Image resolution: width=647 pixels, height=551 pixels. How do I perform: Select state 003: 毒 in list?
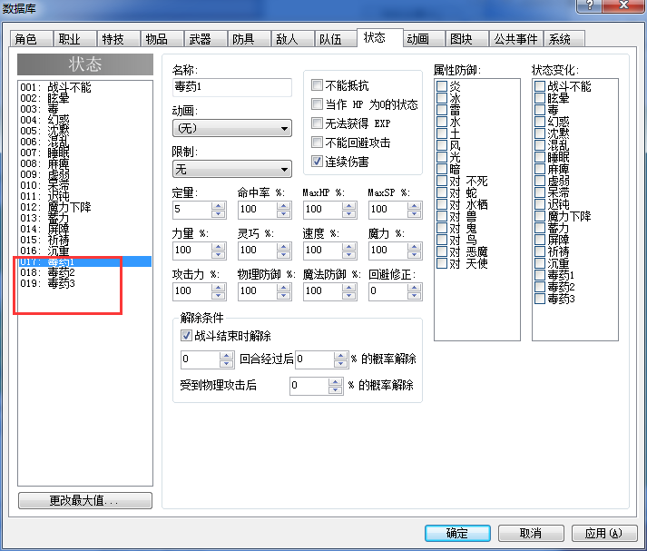(x=85, y=109)
